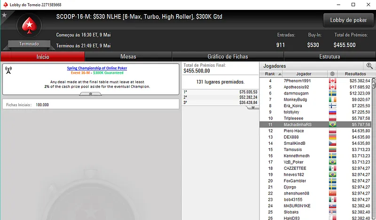Open the player search magnifier

369,66
